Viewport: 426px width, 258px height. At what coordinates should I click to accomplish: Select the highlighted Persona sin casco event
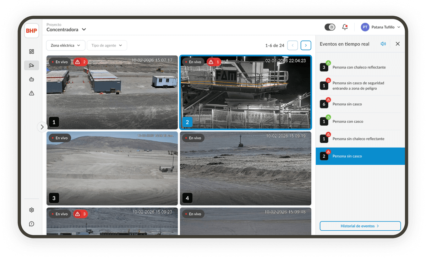click(x=360, y=156)
